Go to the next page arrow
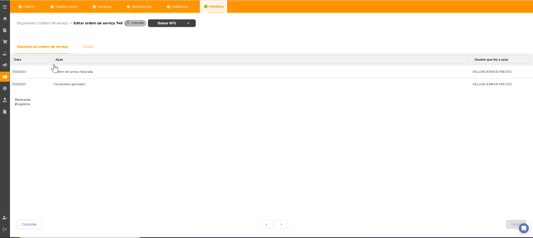The height and width of the screenshot is (238, 533). [281, 224]
